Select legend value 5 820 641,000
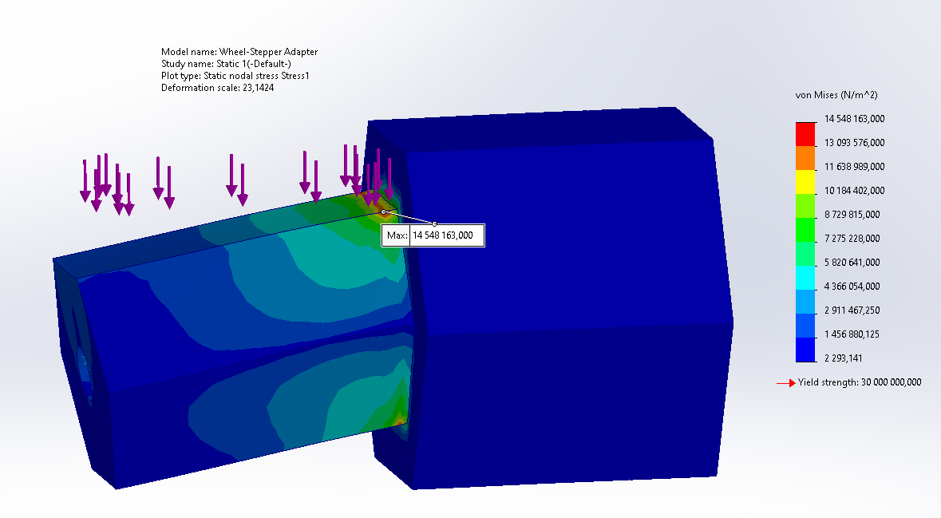 click(852, 263)
